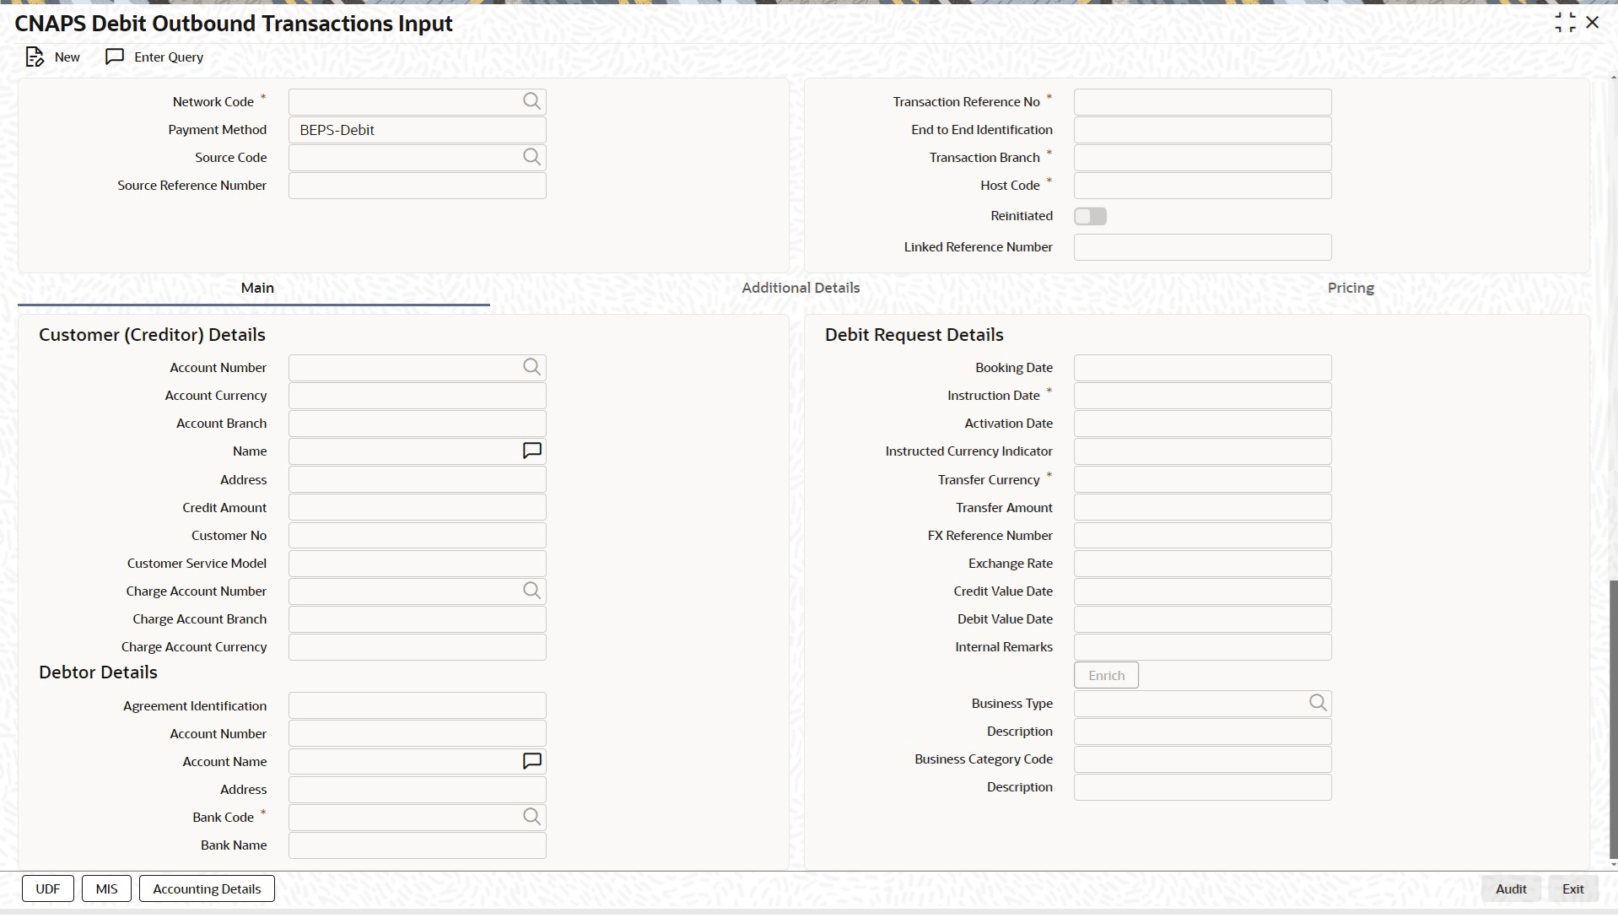Image resolution: width=1618 pixels, height=918 pixels.
Task: Focus the Transfer Currency field
Action: pos(1203,480)
